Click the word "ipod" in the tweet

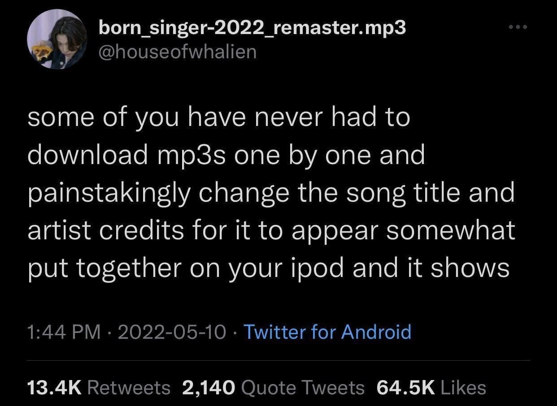pos(329,268)
